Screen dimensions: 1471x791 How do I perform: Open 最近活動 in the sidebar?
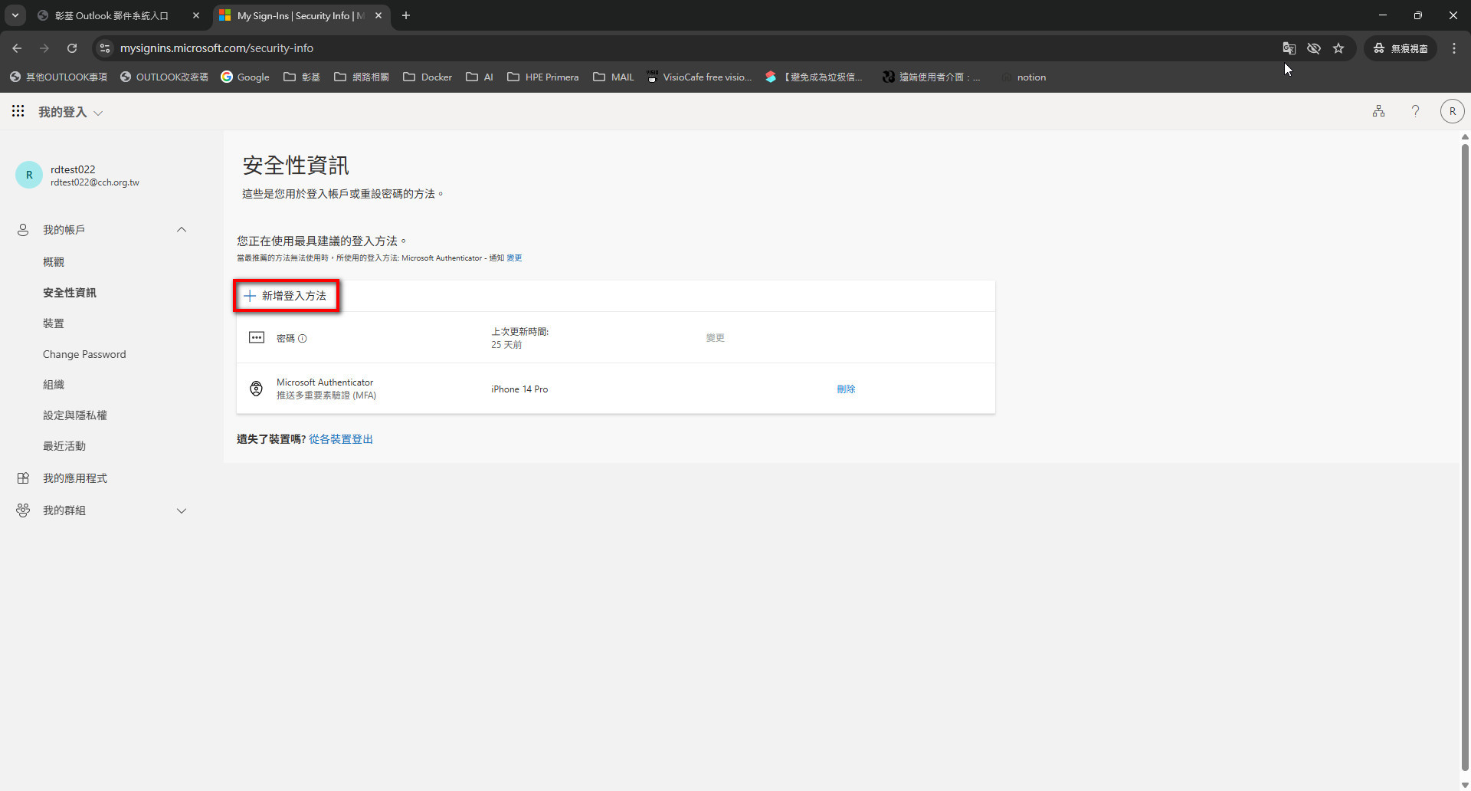tap(64, 446)
